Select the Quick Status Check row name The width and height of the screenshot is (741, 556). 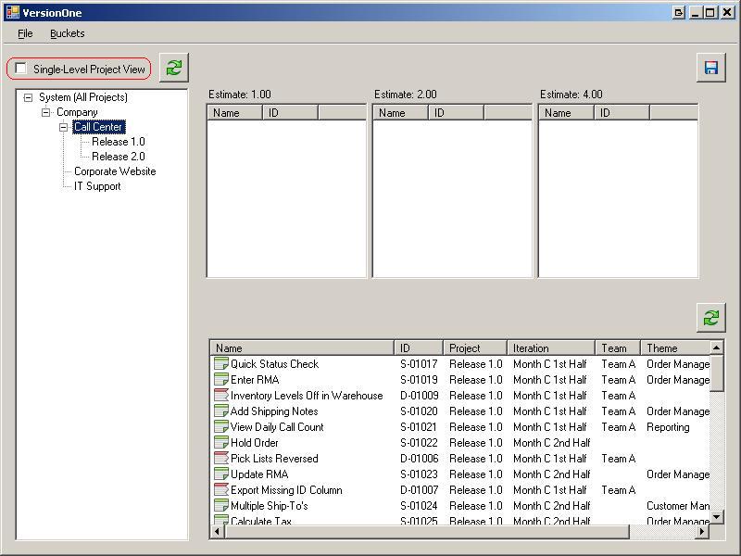[x=274, y=364]
